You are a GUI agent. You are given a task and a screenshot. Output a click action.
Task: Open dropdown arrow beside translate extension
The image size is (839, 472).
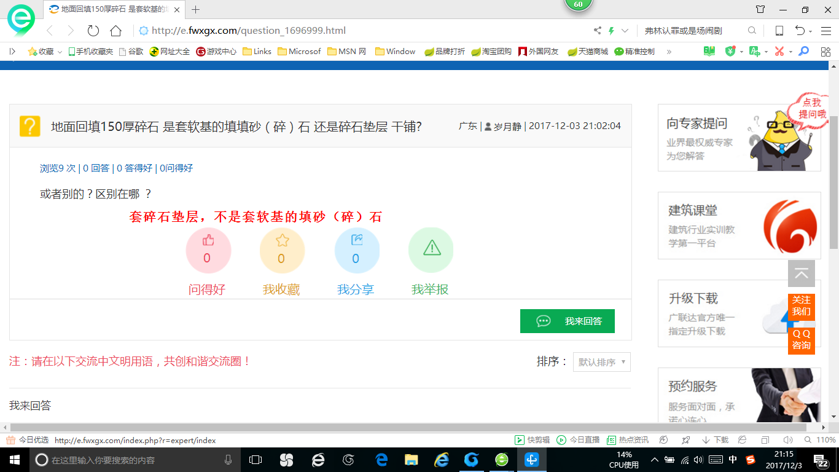(765, 52)
